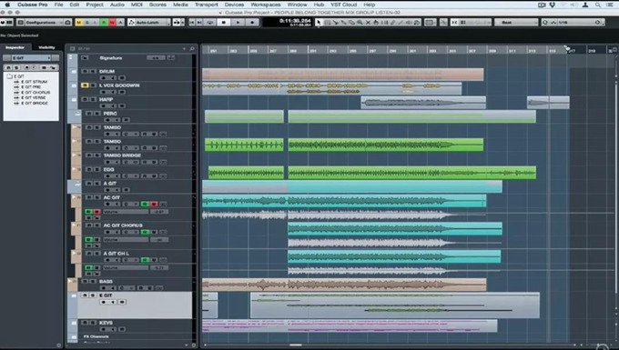This screenshot has width=619, height=350.
Task: Mute the BASS track
Action: tap(85, 282)
